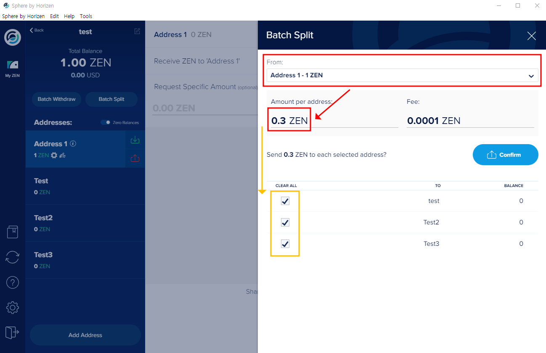Click the sync/refresh icon in sidebar
The width and height of the screenshot is (546, 353).
coord(12,257)
